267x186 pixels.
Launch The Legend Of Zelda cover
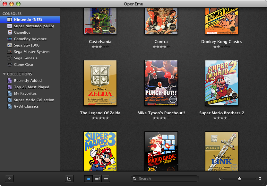click(x=100, y=83)
